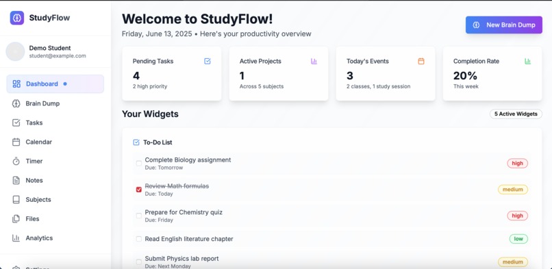Click the Calendar icon in sidebar
552x269 pixels.
[x=16, y=142]
